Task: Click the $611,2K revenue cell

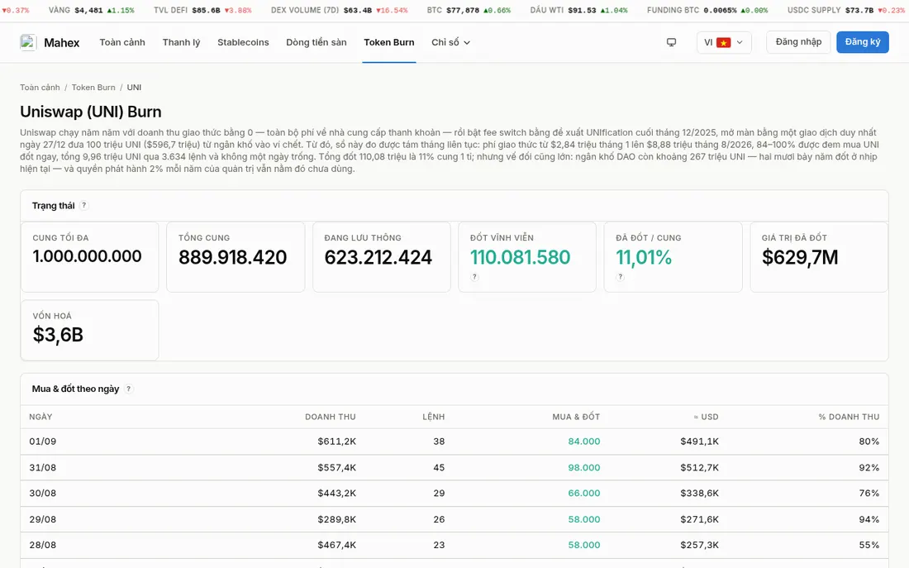Action: coord(337,442)
